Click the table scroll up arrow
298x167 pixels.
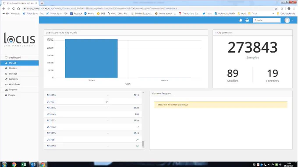(x=143, y=92)
